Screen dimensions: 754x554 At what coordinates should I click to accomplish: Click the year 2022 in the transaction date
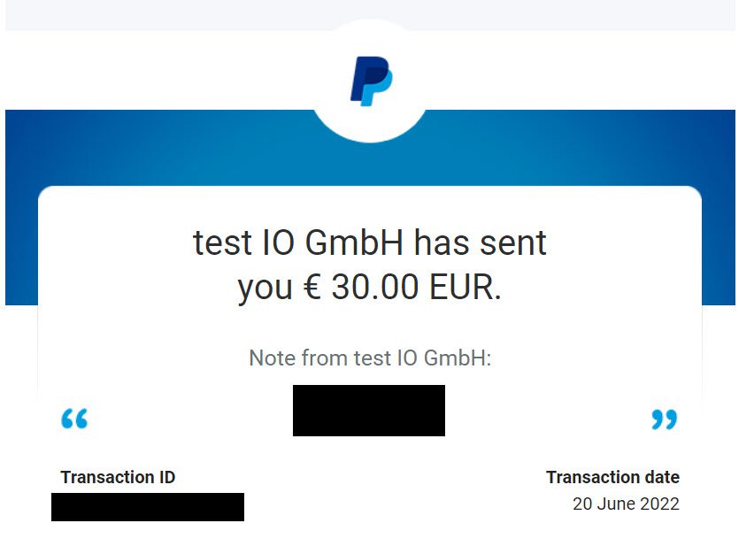(660, 504)
